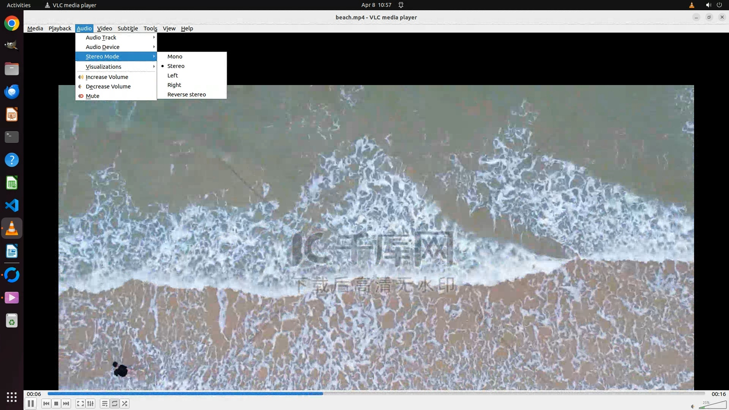Adjust the volume slider at bottom right

[x=712, y=406]
